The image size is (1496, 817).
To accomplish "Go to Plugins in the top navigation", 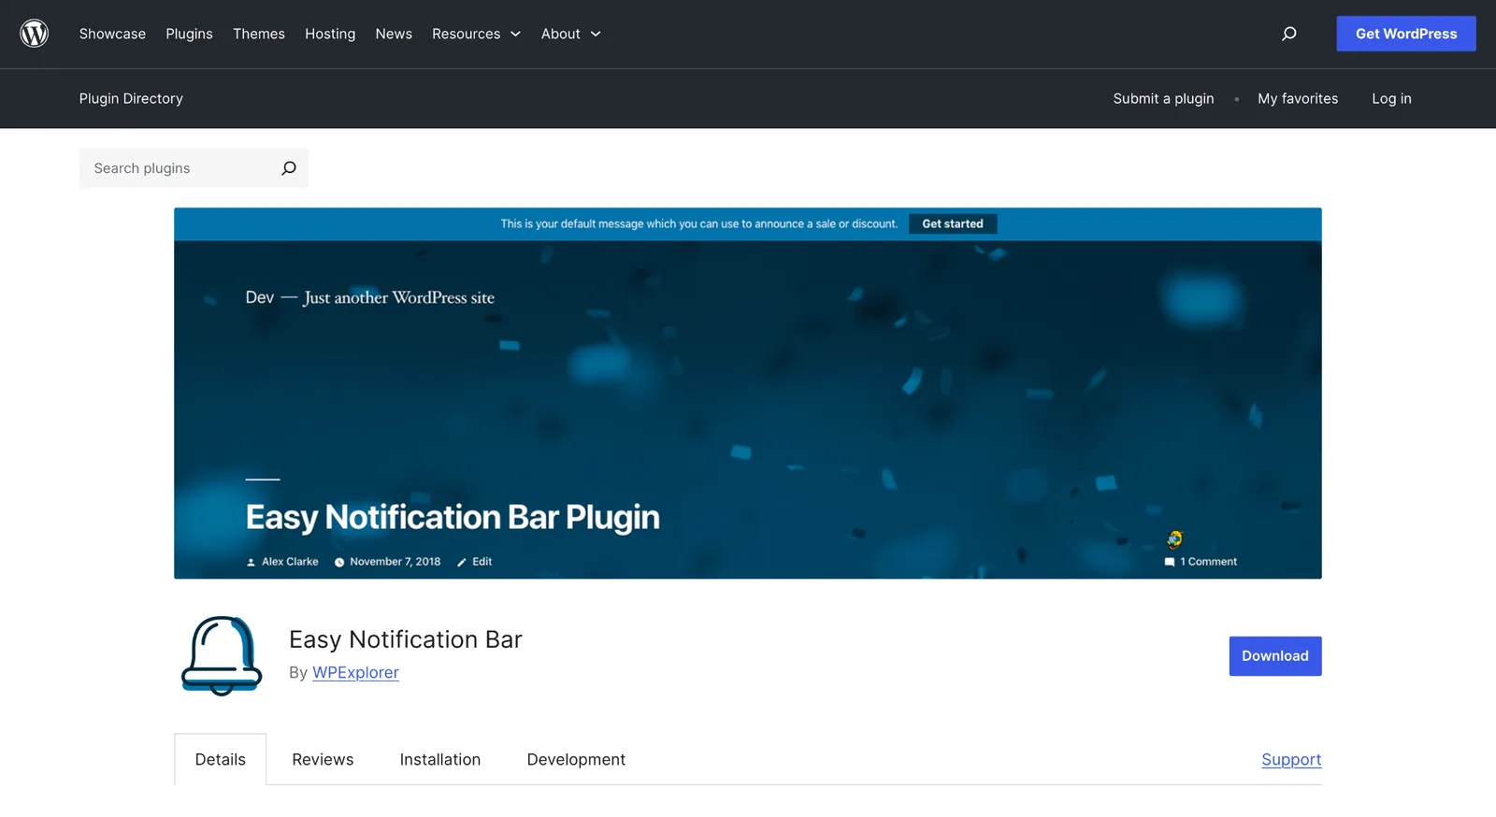I will 189,34.
